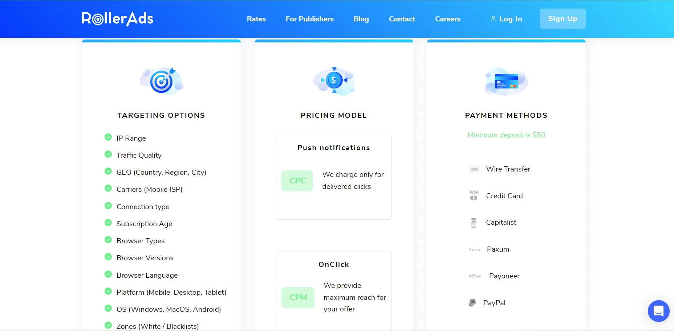Click the check icon beside Connection type
This screenshot has width=674, height=331.
pyautogui.click(x=108, y=206)
